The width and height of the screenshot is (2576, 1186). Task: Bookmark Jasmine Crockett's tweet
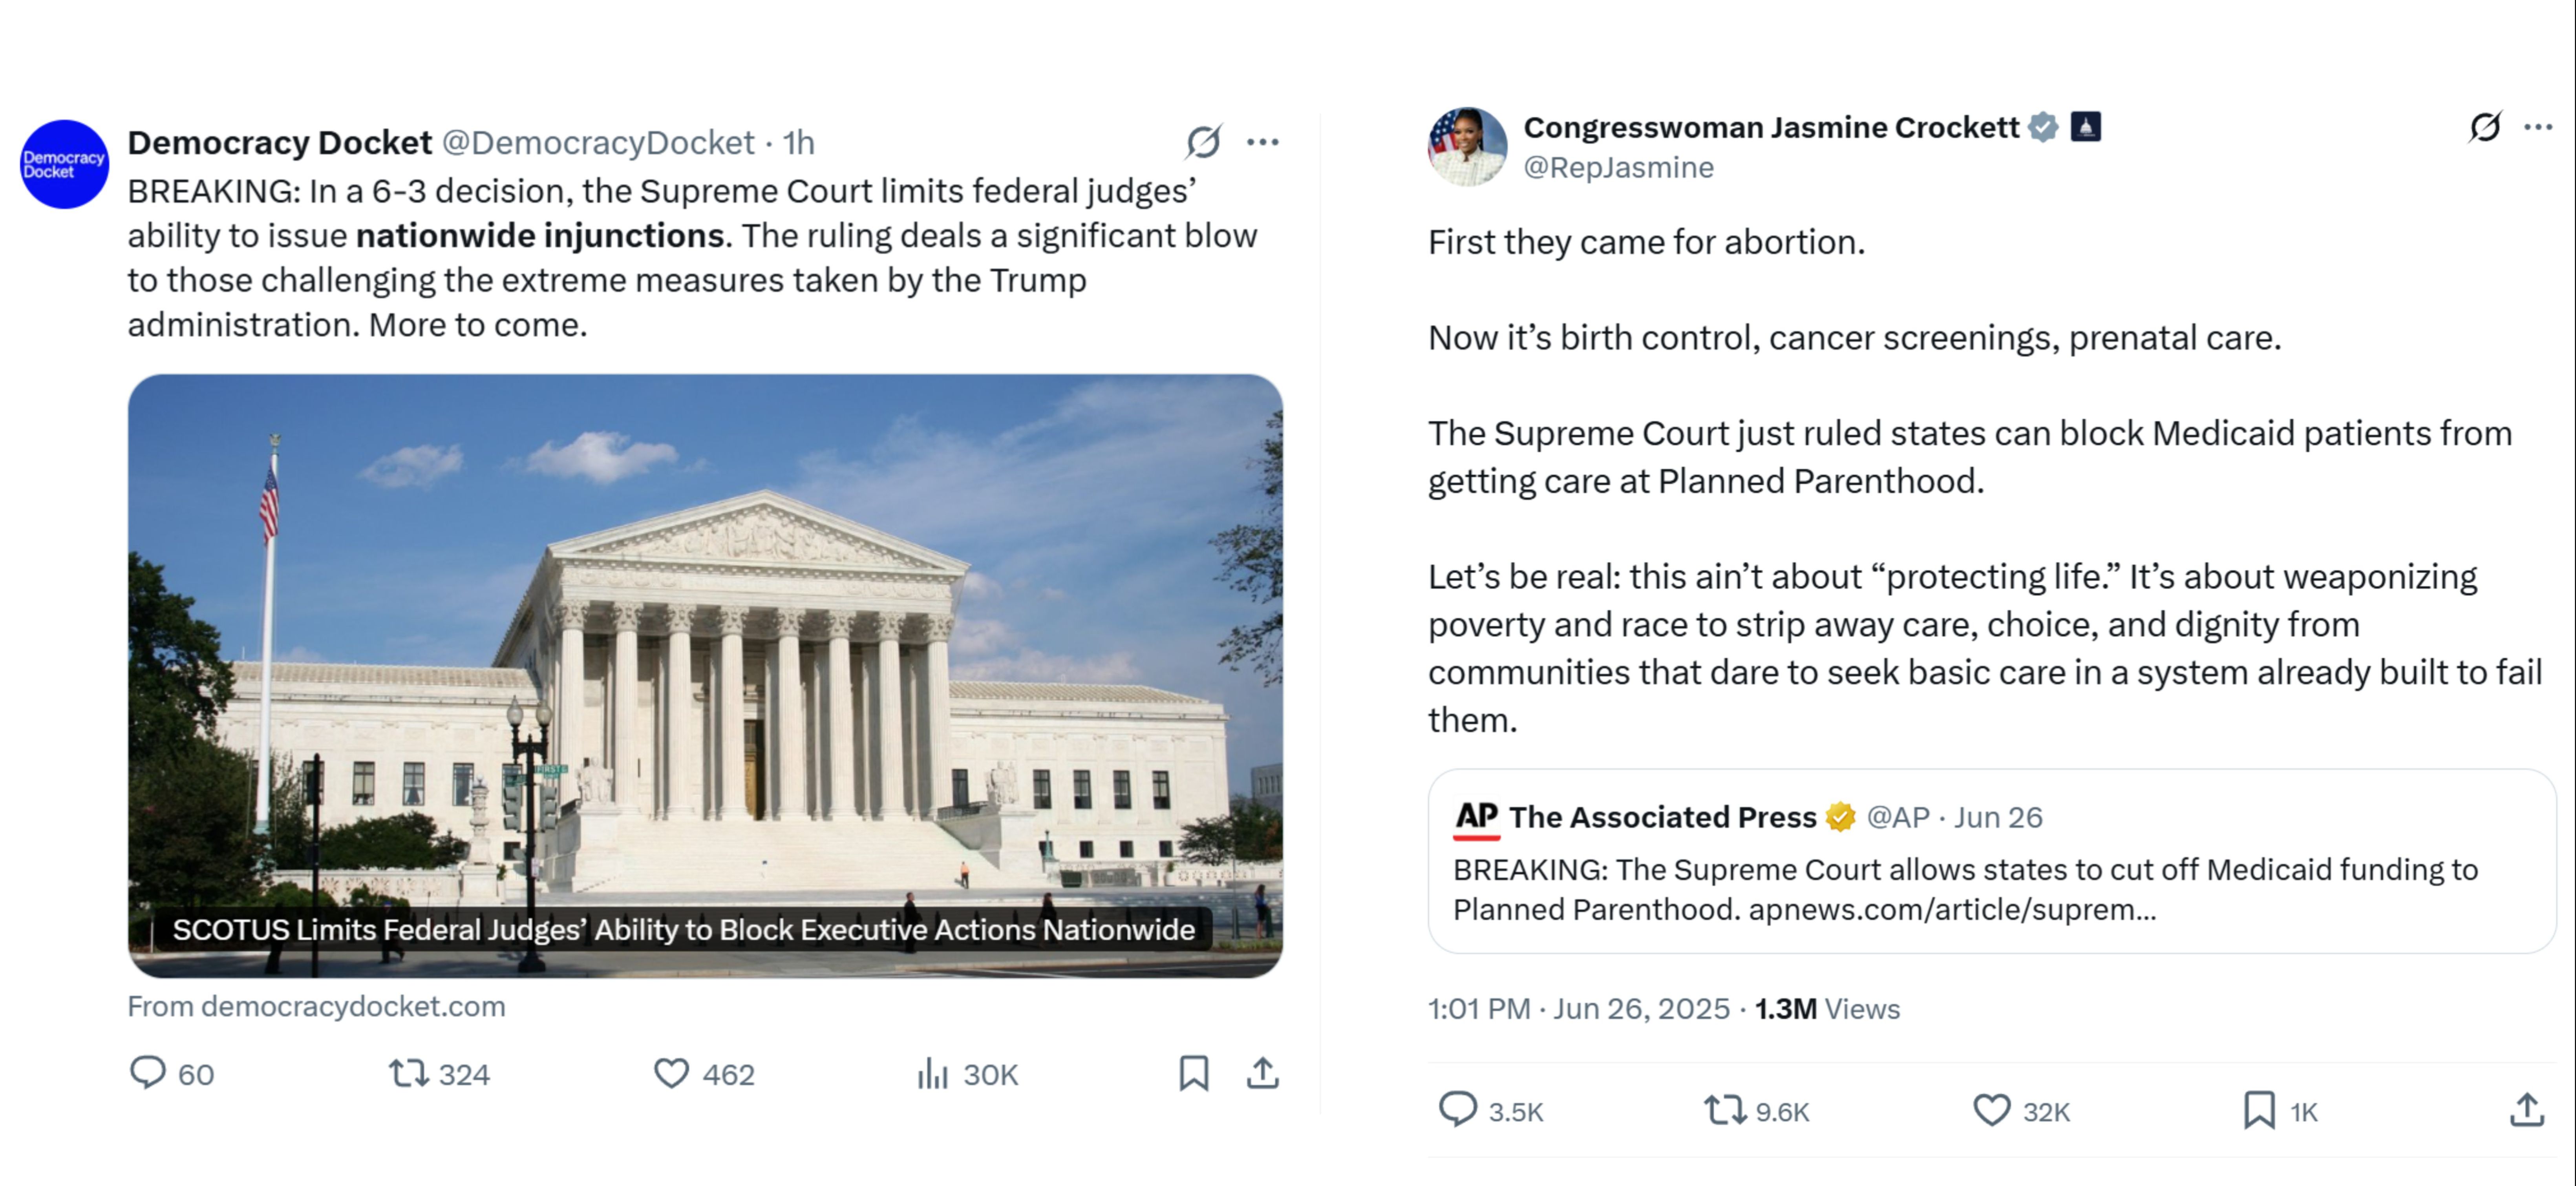pos(2258,1110)
